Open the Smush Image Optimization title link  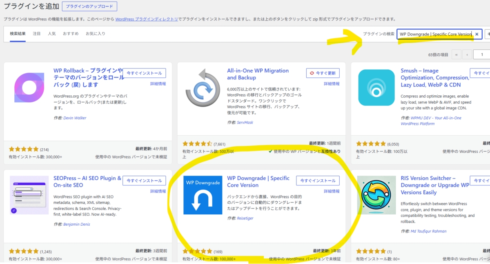435,77
